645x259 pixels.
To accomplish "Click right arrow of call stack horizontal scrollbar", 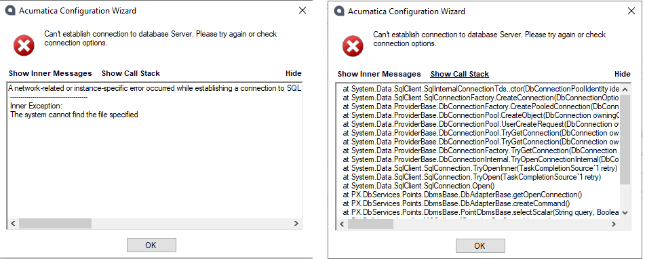I will pos(614,224).
